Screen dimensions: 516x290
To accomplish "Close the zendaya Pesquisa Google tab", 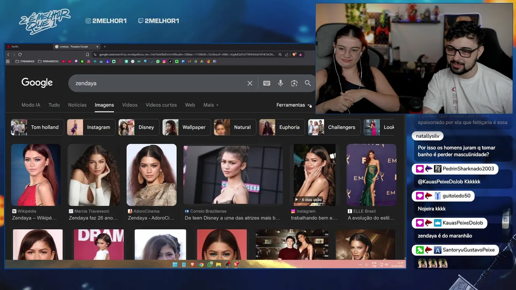I will 97,47.
